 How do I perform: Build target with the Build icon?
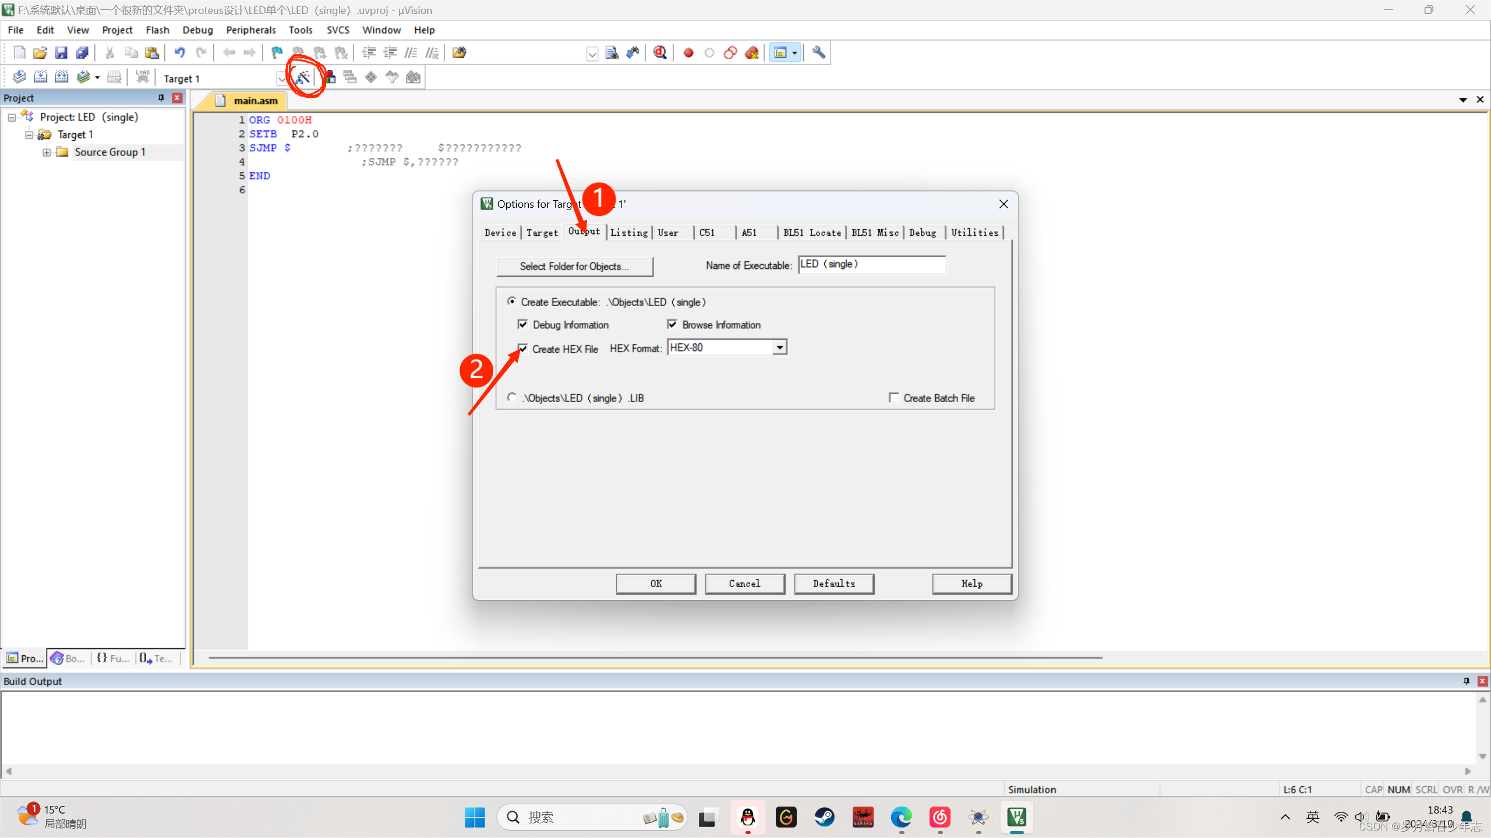[x=40, y=77]
